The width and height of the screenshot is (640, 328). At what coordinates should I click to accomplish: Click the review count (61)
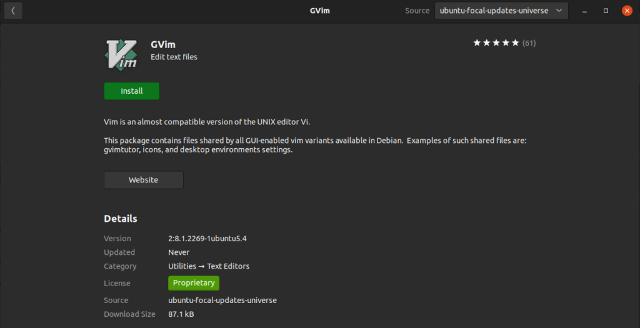tap(529, 43)
